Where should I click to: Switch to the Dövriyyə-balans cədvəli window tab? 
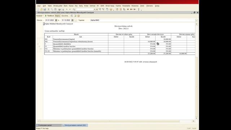coord(75,125)
